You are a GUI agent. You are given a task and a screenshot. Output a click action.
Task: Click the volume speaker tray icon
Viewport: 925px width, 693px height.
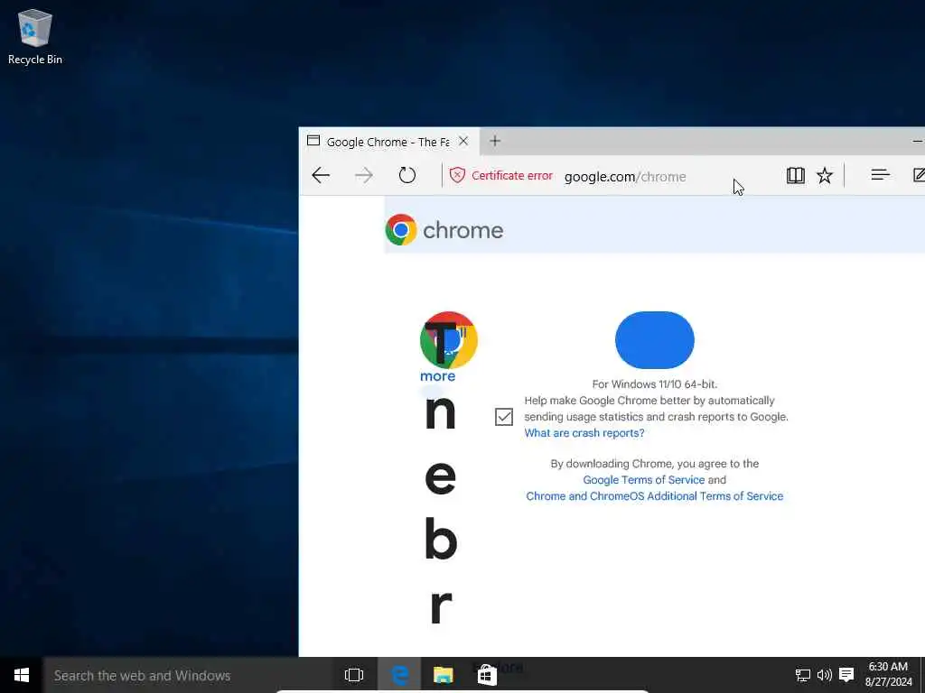824,675
